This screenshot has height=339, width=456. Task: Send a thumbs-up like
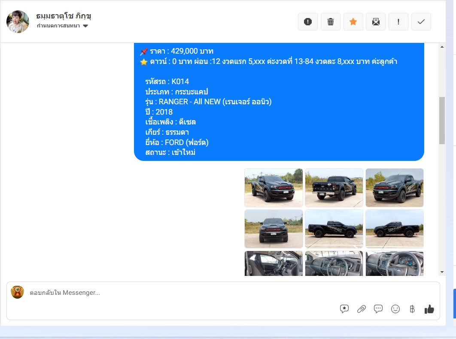click(429, 309)
